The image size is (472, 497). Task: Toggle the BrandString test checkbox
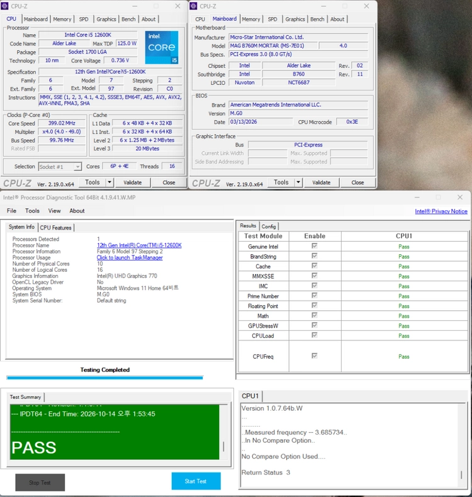point(315,256)
